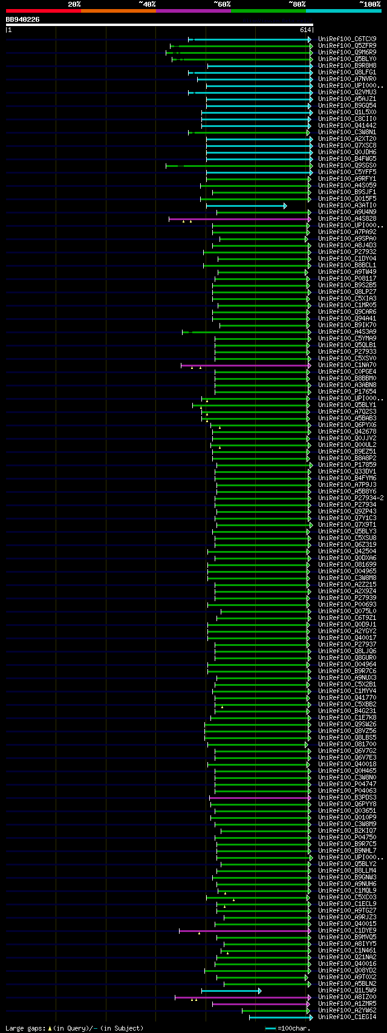Open the UniRef100_P08117 hit

pos(347,279)
